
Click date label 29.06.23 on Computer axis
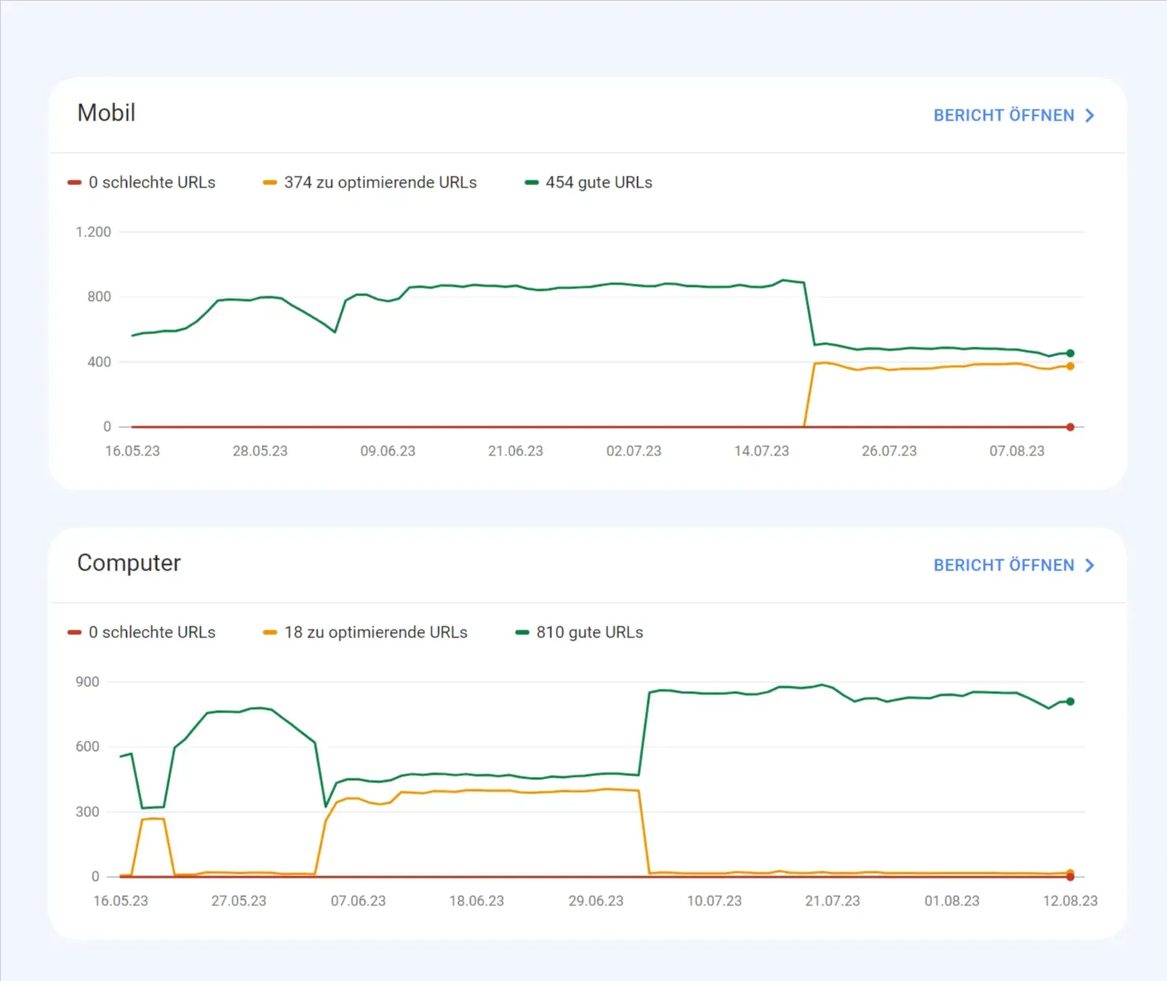[596, 901]
